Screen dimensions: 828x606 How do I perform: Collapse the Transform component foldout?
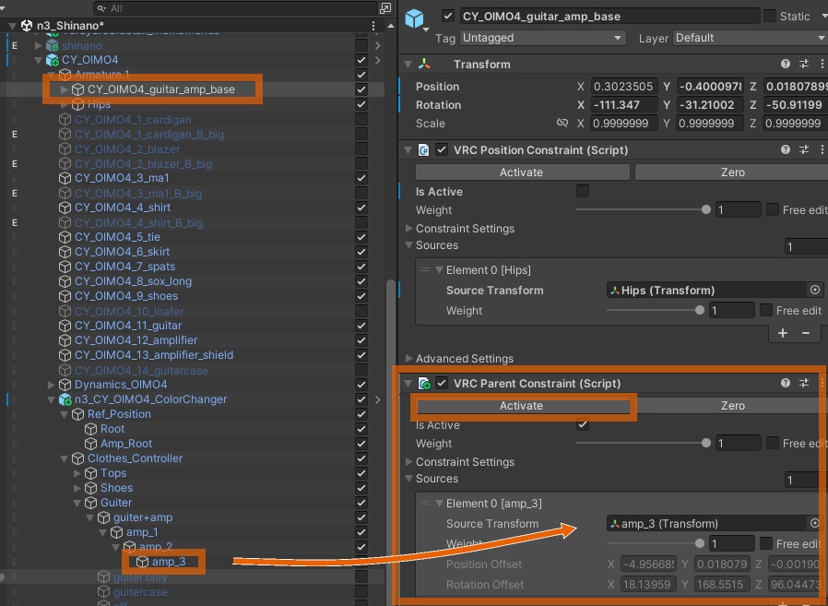[x=408, y=65]
